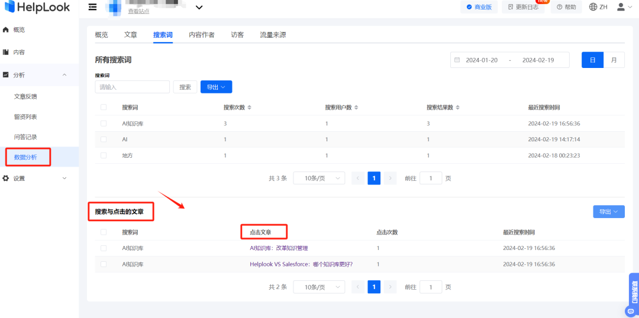The image size is (639, 318).
Task: Open article Helplook VS Salesforce：哪个知识库更好?
Action: [301, 264]
